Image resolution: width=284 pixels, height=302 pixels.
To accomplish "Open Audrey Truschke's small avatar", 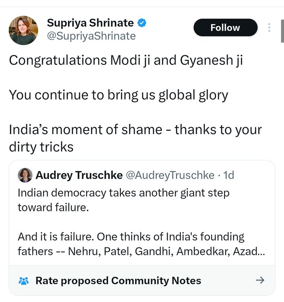I will [25, 175].
